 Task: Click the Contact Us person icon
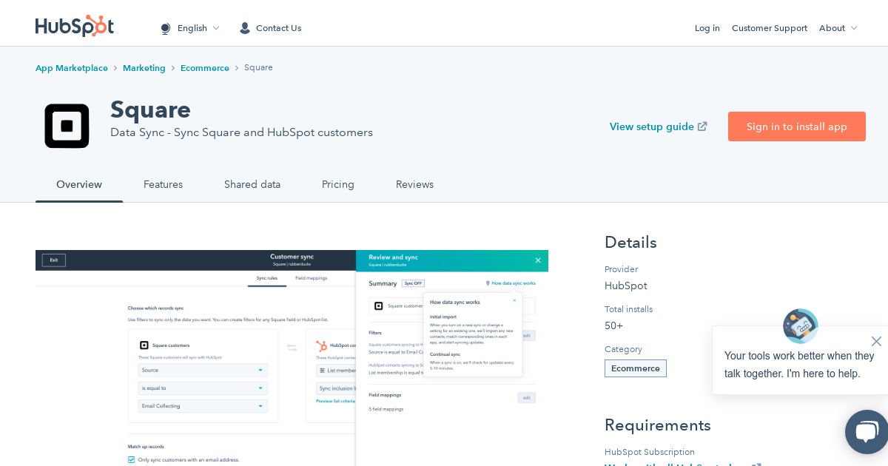coord(244,28)
